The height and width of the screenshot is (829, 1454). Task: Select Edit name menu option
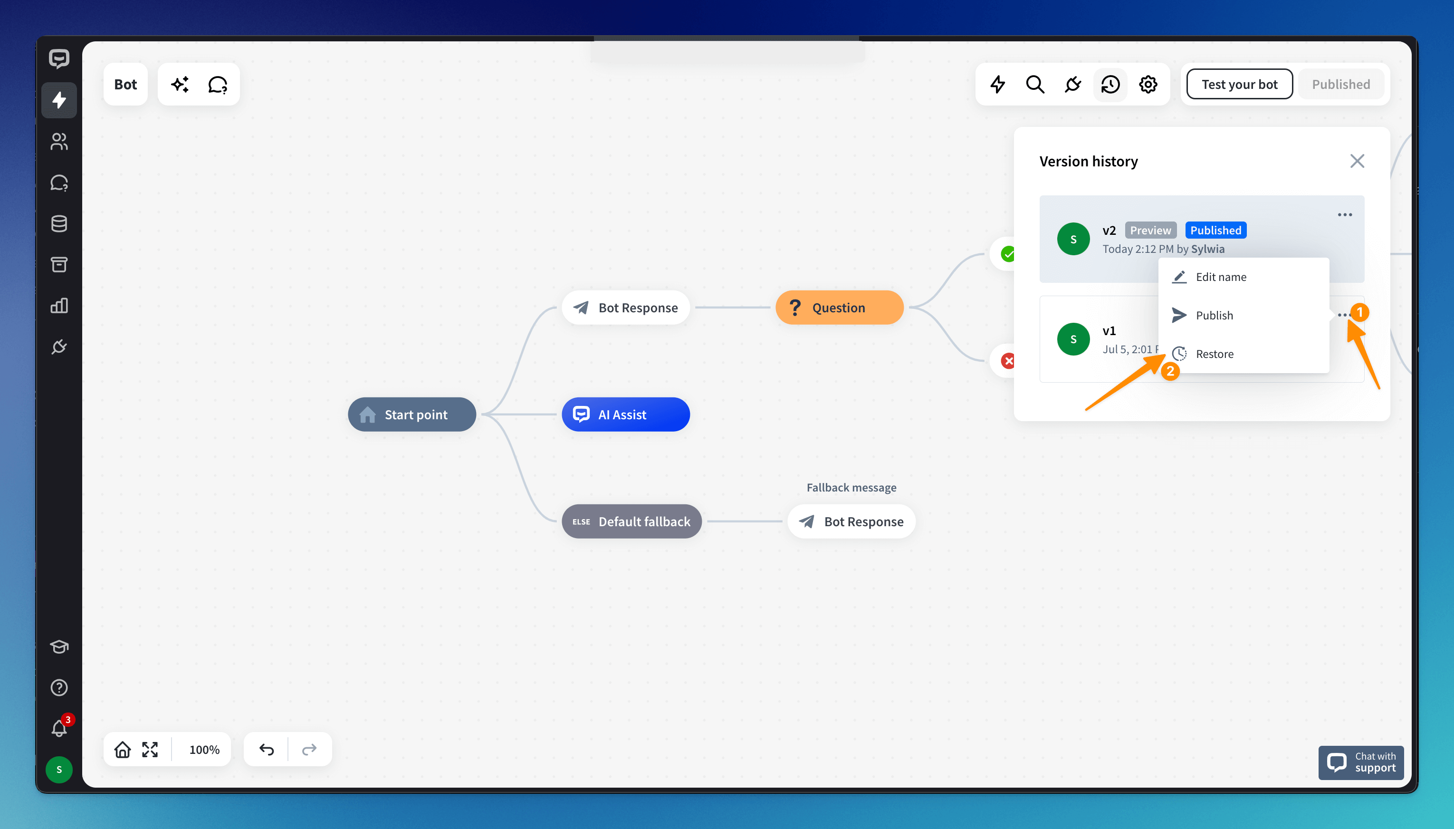1220,277
